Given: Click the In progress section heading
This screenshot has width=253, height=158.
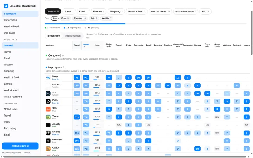Looking at the screenshot, I should coord(55,67).
